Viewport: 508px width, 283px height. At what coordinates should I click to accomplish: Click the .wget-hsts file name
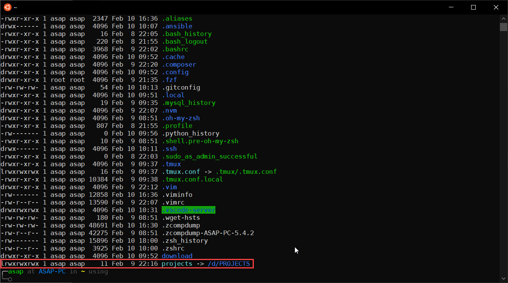pos(181,218)
